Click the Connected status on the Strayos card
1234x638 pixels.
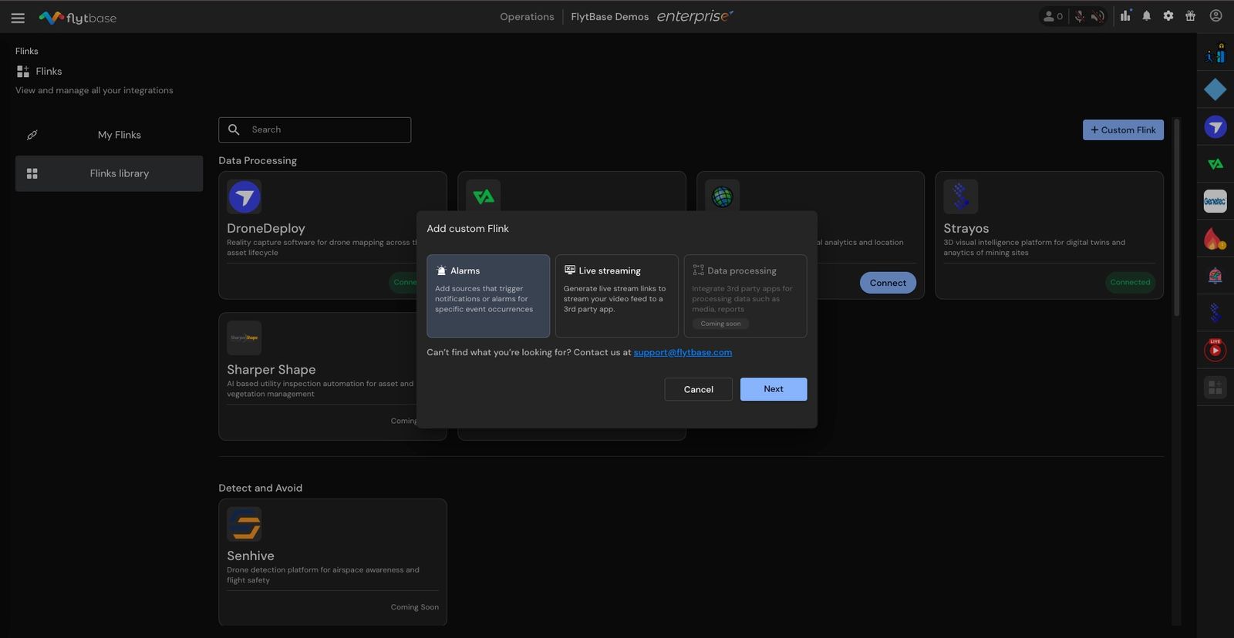1131,283
